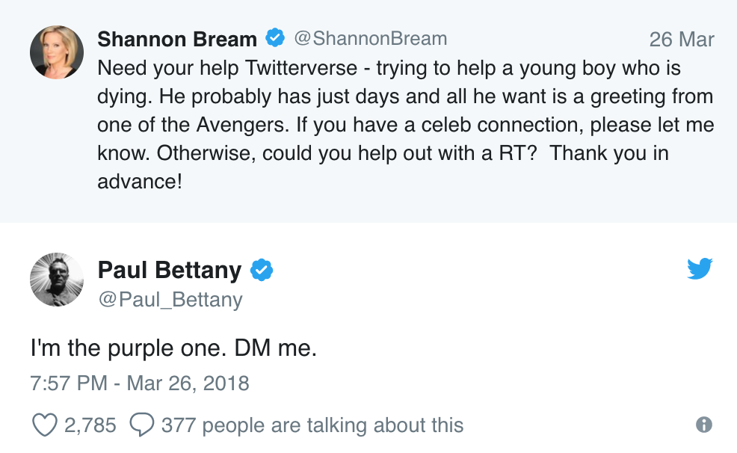The image size is (737, 453).
Task: Open the 26 Mar date link
Action: tap(681, 39)
